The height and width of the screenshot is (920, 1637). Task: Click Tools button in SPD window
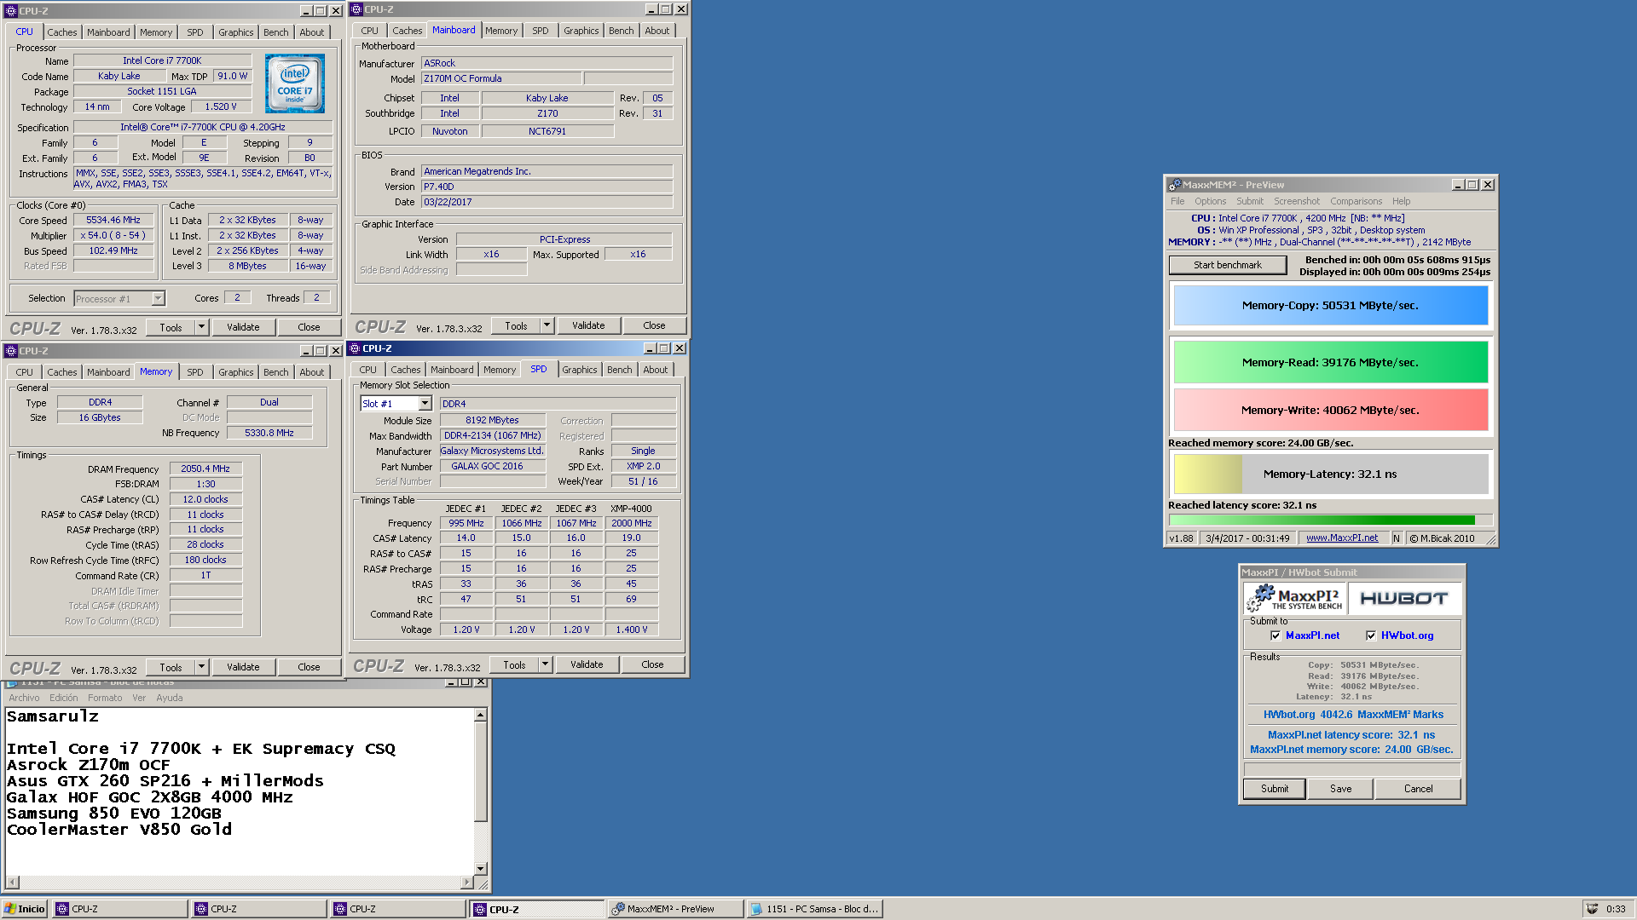pyautogui.click(x=514, y=664)
